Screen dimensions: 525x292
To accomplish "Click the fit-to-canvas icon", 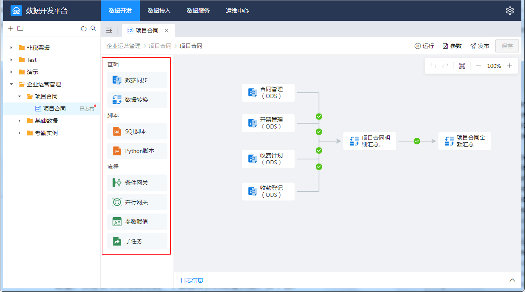I will tap(462, 66).
